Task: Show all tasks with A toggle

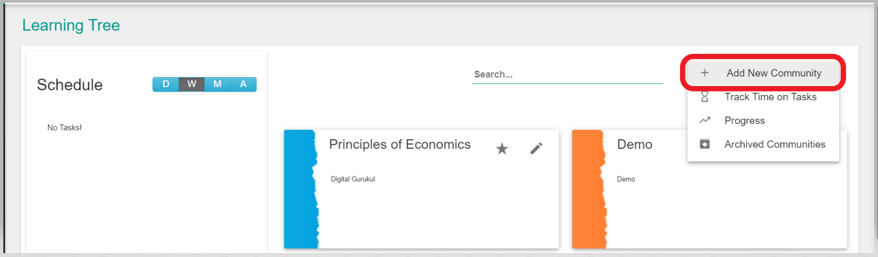Action: [243, 84]
